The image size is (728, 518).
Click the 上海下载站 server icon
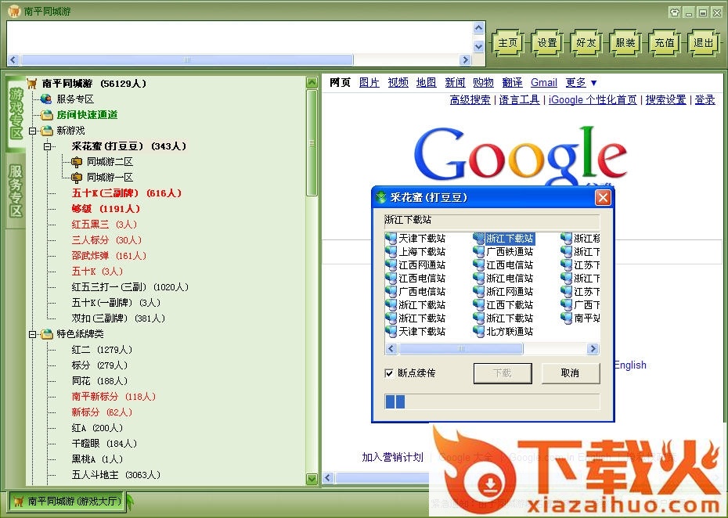[391, 252]
